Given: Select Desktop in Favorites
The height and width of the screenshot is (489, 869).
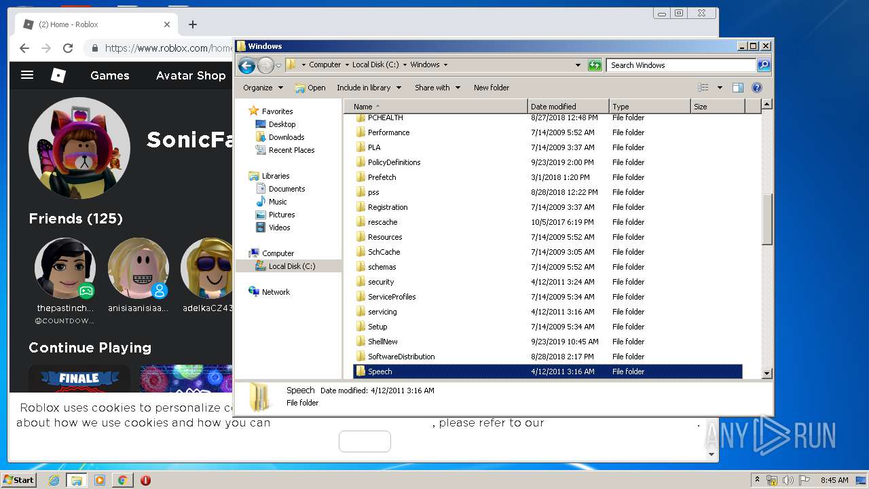Looking at the screenshot, I should (282, 124).
